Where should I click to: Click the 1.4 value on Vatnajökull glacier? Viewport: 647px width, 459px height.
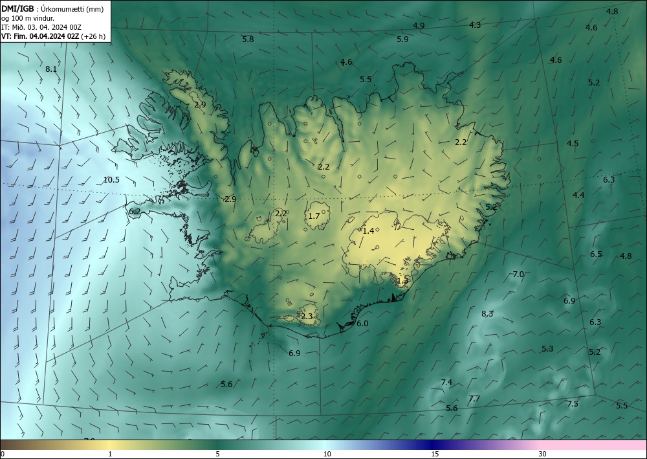(369, 230)
